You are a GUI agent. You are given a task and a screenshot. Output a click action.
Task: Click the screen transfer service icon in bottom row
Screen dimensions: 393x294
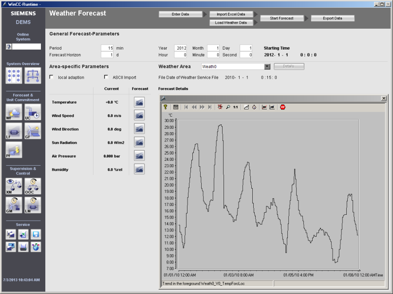pyautogui.click(x=11, y=247)
